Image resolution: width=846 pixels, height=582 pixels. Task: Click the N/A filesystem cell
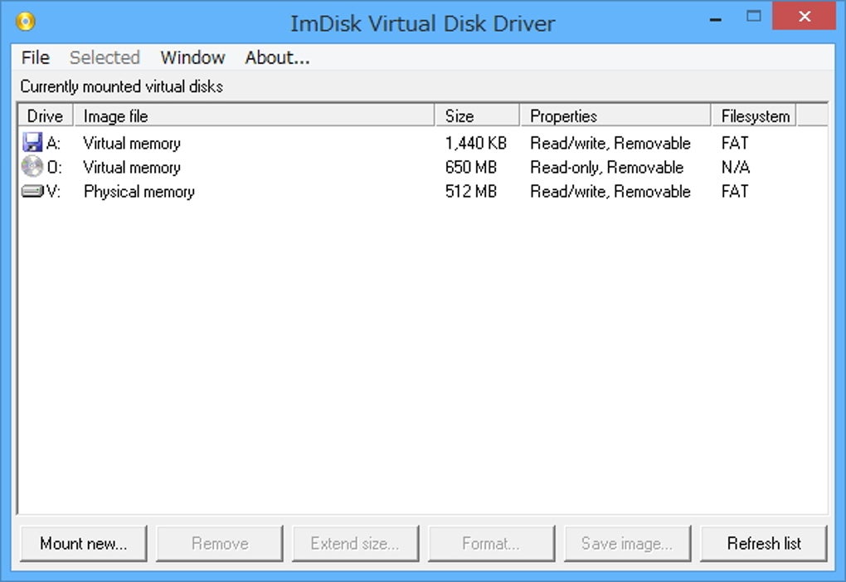click(x=736, y=168)
